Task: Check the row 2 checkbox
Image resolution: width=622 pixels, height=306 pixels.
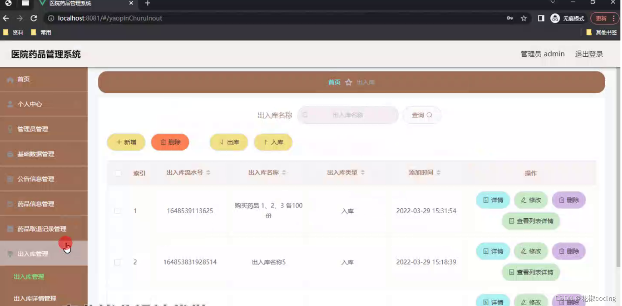Action: 117,262
